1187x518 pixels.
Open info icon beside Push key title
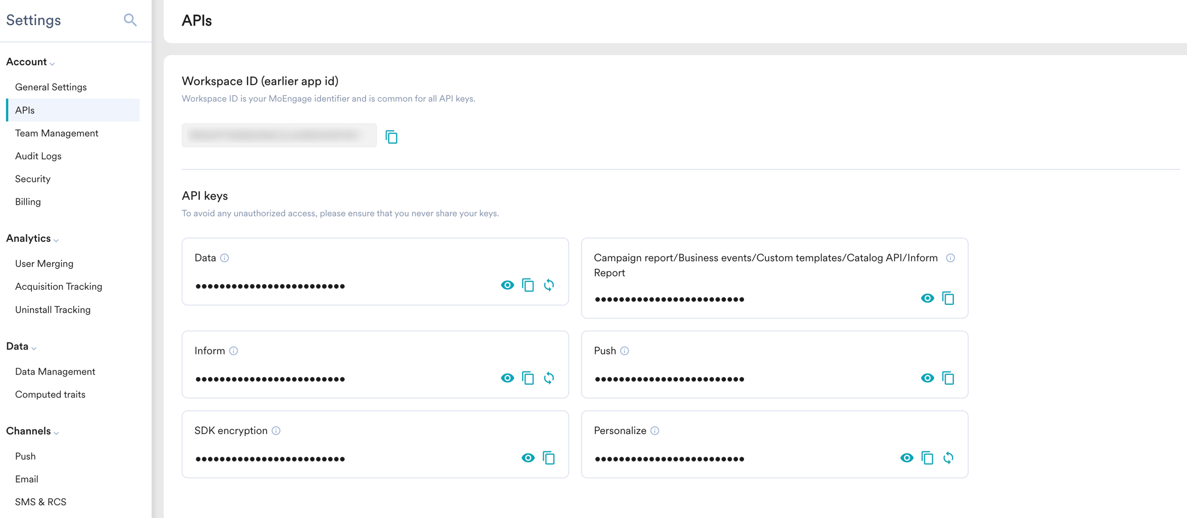625,351
